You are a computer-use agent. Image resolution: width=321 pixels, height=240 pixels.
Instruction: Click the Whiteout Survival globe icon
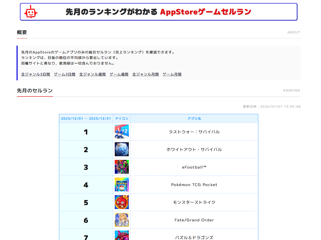point(122,149)
